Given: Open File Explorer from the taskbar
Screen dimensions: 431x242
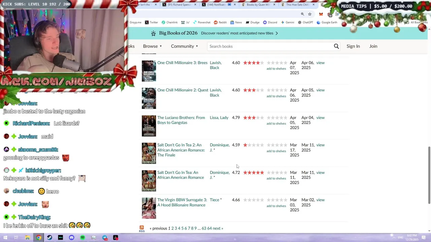Looking at the screenshot, I should [x=27, y=238].
